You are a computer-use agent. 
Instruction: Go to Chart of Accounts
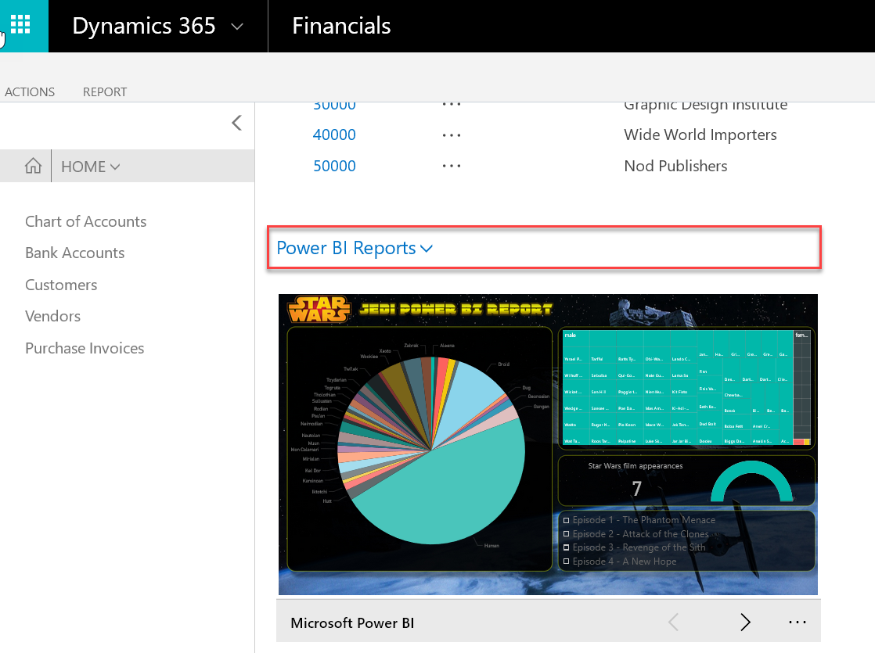coord(86,221)
